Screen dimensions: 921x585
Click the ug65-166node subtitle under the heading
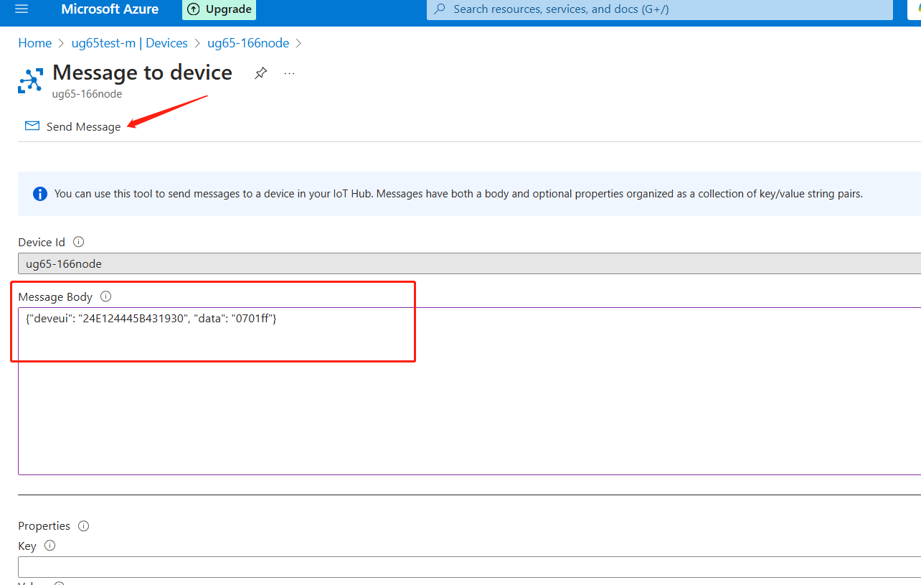[x=87, y=94]
